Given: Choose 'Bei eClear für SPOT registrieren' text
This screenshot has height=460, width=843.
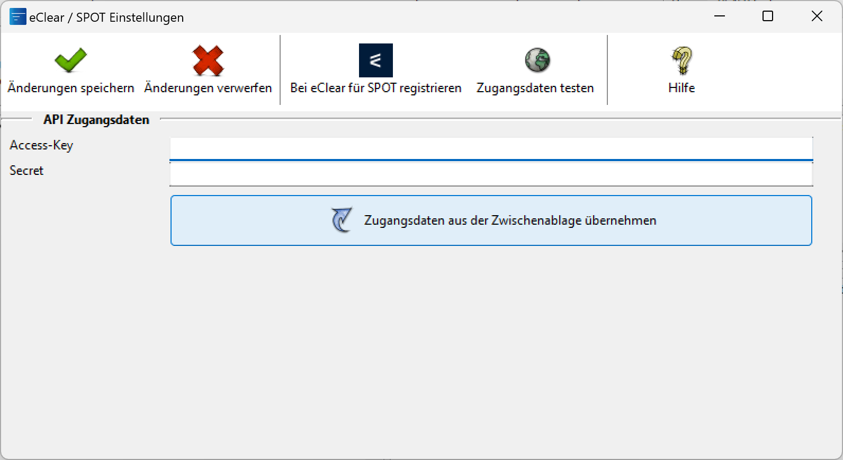Looking at the screenshot, I should pyautogui.click(x=375, y=88).
